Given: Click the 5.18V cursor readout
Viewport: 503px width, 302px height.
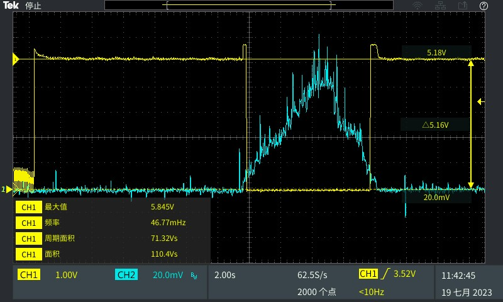Looking at the screenshot, I should coord(436,53).
